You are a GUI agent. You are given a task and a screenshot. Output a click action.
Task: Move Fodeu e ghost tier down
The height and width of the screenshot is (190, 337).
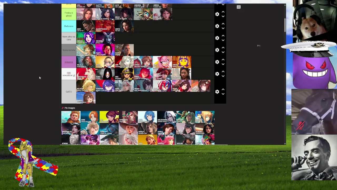click(x=223, y=17)
